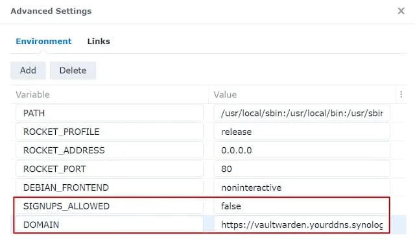Select the ROCKET_PORT variable field
The height and width of the screenshot is (240, 415).
[110, 169]
